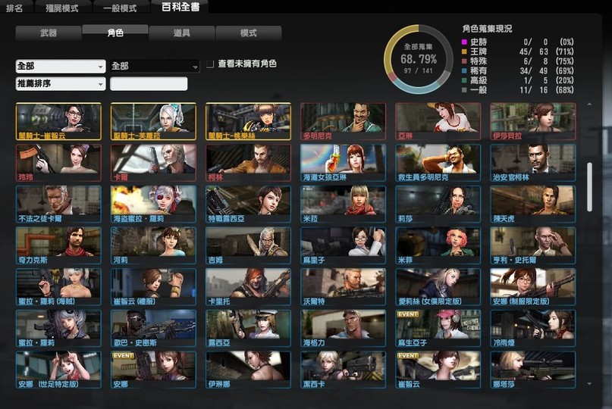
Task: Click the scroll down arrow of character list
Action: tap(589, 384)
